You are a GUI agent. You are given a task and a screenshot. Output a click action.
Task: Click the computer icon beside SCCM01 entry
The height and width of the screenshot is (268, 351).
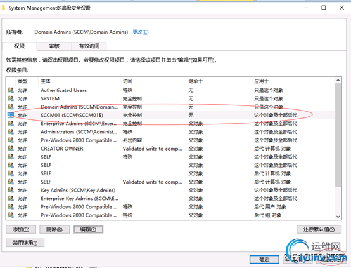click(x=11, y=115)
